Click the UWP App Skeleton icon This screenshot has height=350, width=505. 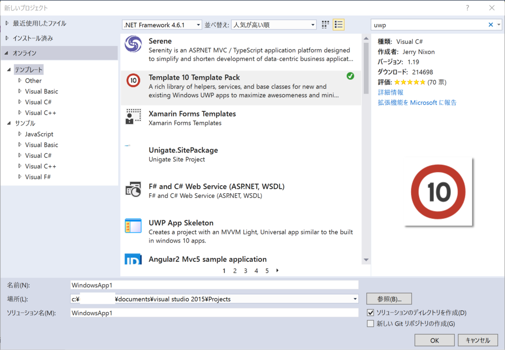pos(133,226)
